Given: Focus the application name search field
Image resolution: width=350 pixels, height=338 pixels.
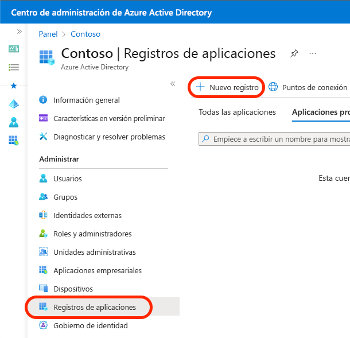Looking at the screenshot, I should (x=274, y=139).
